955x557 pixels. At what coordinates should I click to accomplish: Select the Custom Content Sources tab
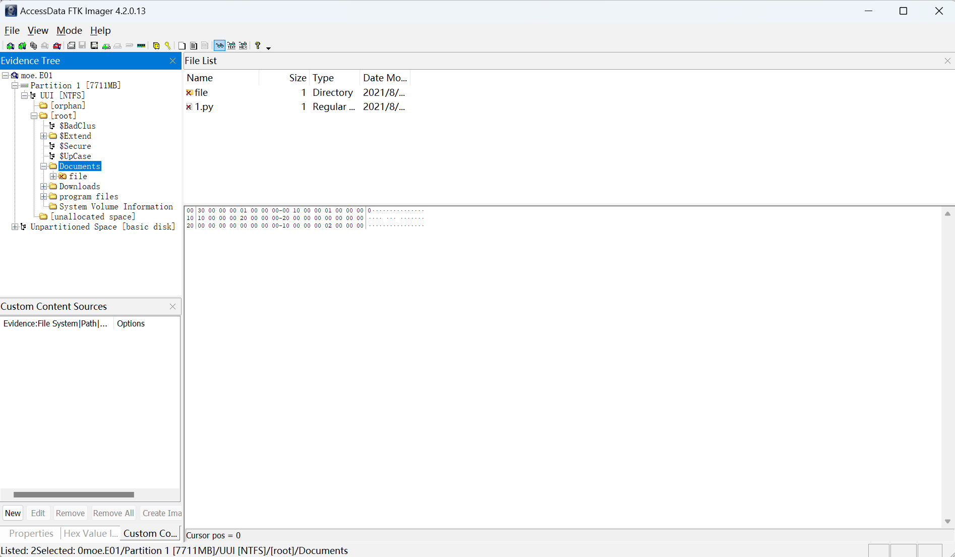(150, 533)
